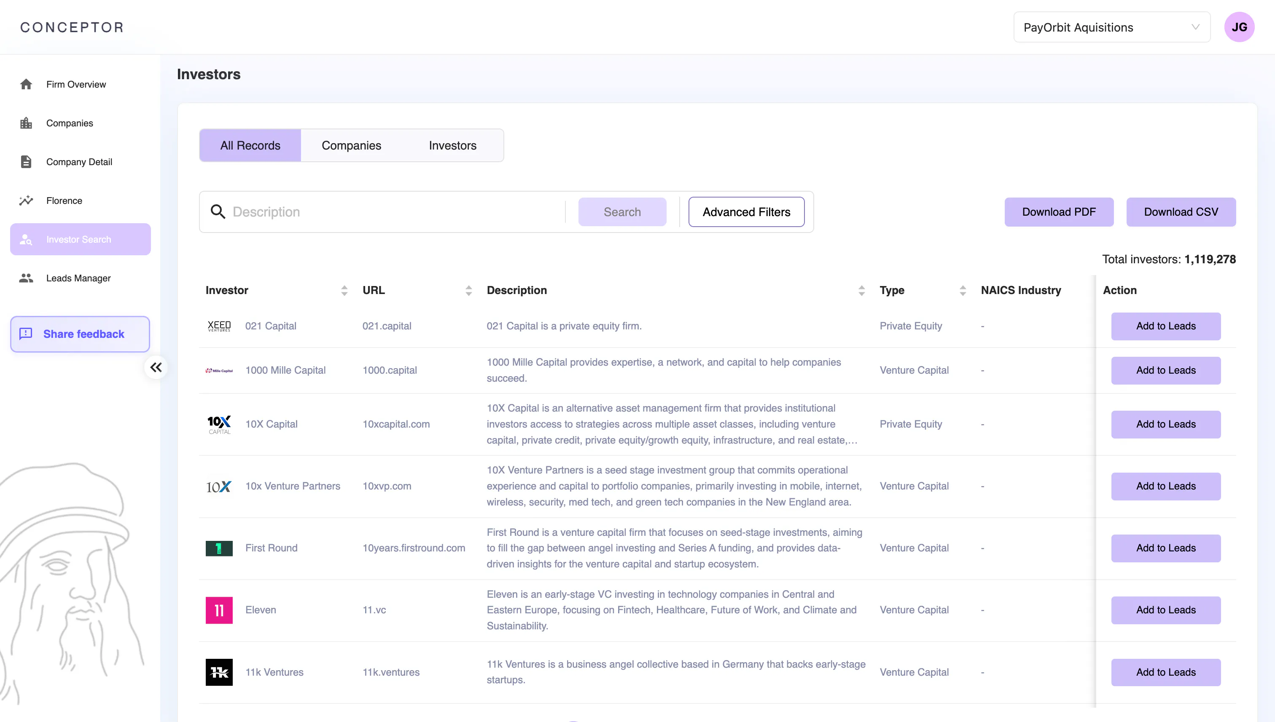Click the 10years.firstround.com URL
1275x722 pixels.
414,548
